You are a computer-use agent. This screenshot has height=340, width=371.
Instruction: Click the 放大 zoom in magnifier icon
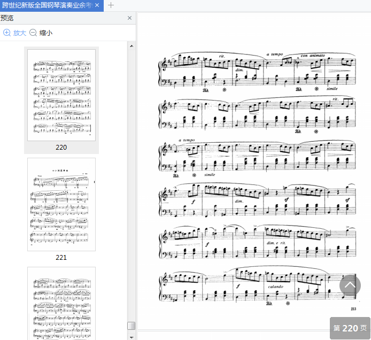click(x=7, y=33)
